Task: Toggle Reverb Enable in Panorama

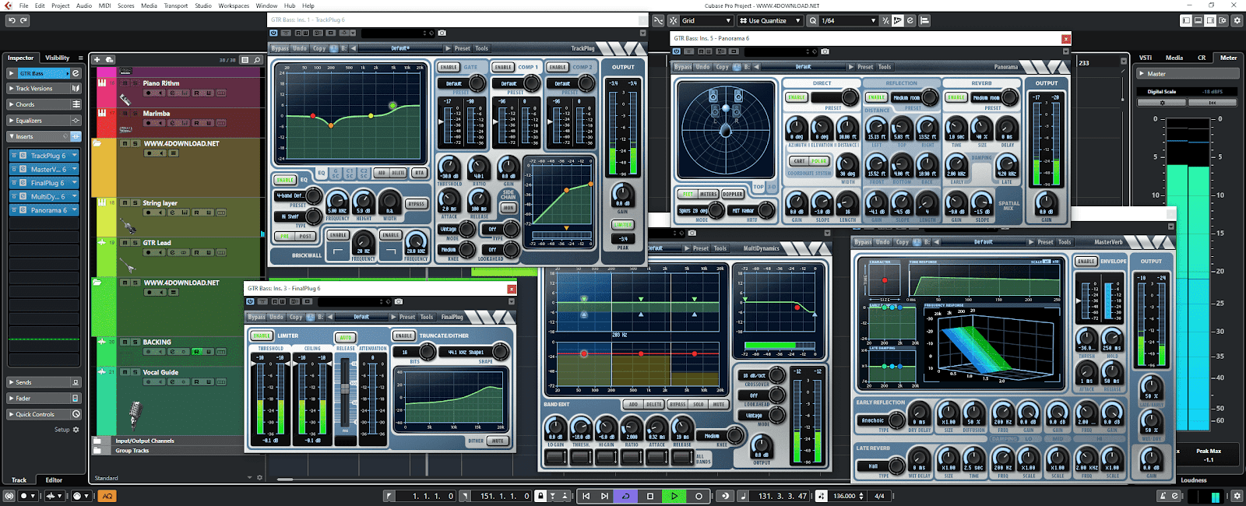Action: point(956,97)
